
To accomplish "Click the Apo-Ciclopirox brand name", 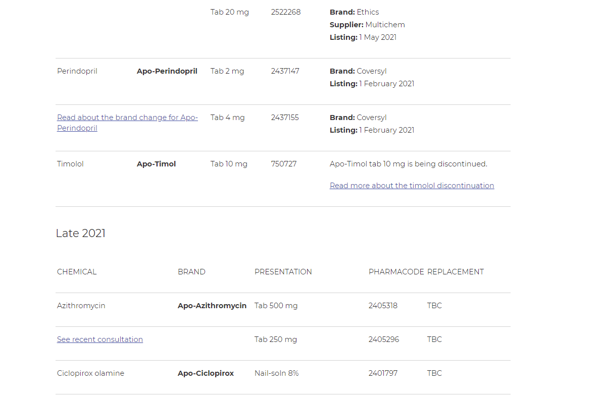I will (x=206, y=373).
